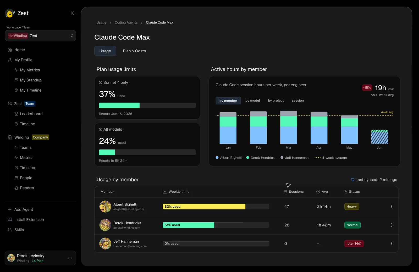
Task: Toggle Jeff Hanneman legend swatch
Action: [282, 158]
